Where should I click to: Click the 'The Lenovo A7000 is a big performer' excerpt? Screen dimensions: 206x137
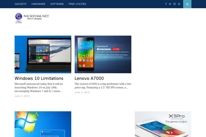click(103, 86)
